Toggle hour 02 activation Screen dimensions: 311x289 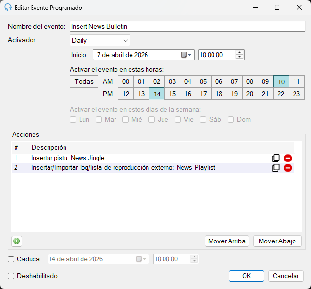(157, 81)
